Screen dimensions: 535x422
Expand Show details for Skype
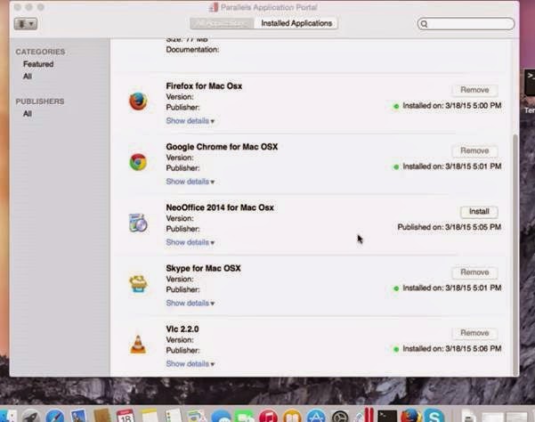click(x=190, y=303)
